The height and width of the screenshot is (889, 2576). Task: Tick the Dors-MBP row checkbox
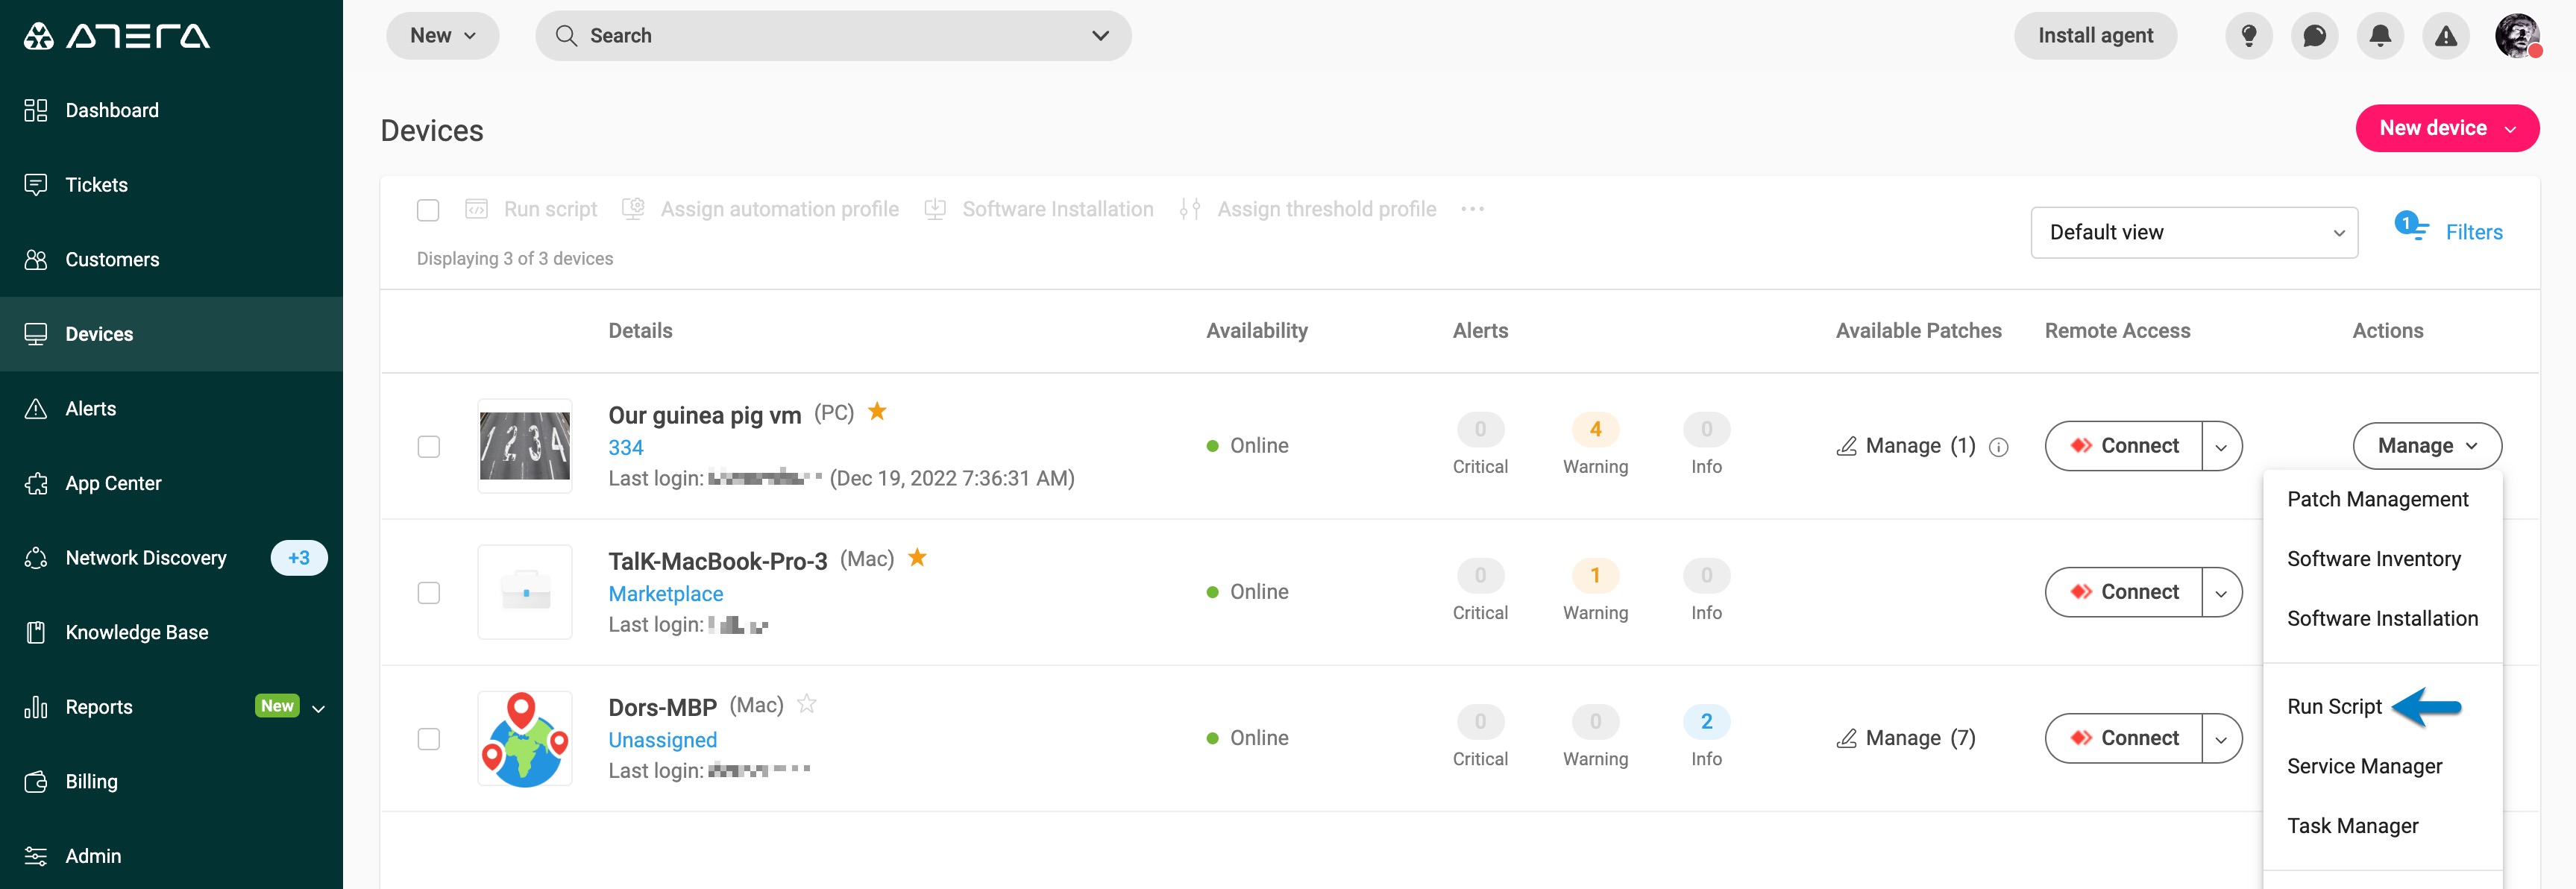tap(428, 739)
